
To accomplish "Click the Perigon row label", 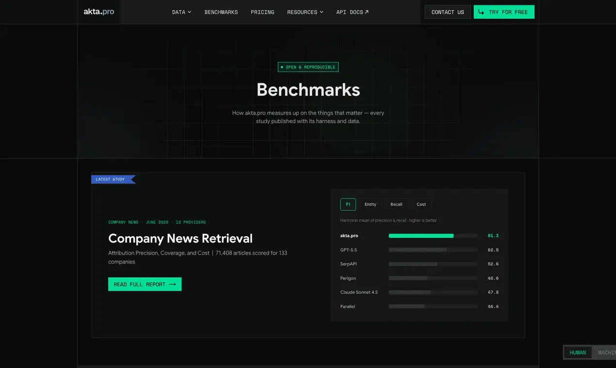I will (x=348, y=278).
